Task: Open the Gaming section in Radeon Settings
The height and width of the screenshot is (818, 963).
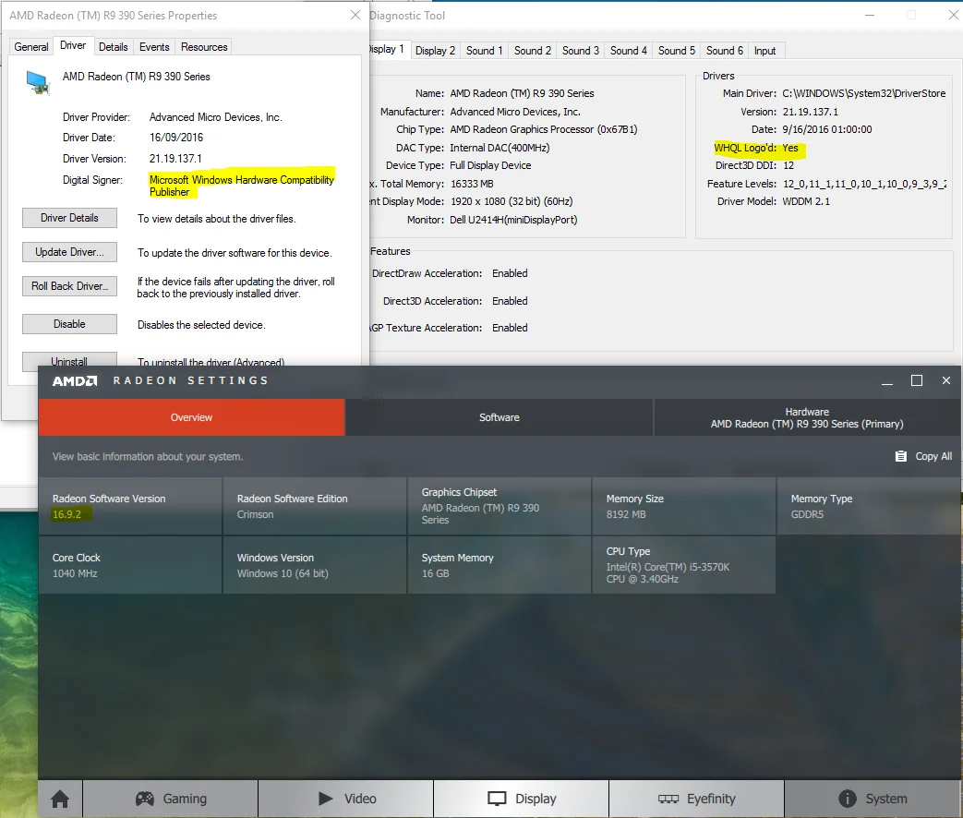Action: 171,799
